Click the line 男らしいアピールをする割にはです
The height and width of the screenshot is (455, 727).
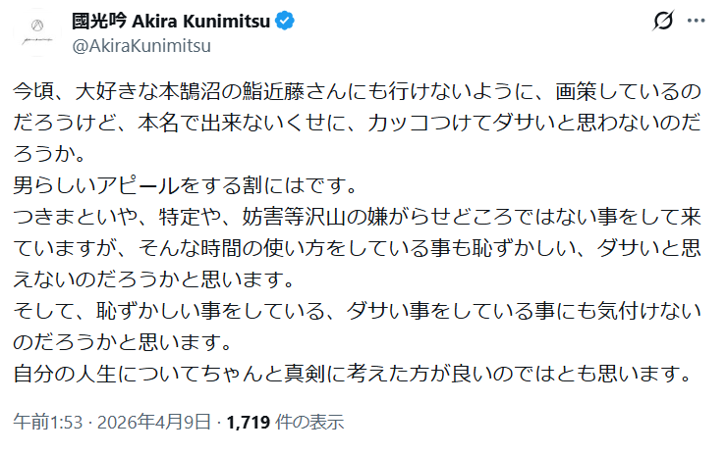coord(184,186)
